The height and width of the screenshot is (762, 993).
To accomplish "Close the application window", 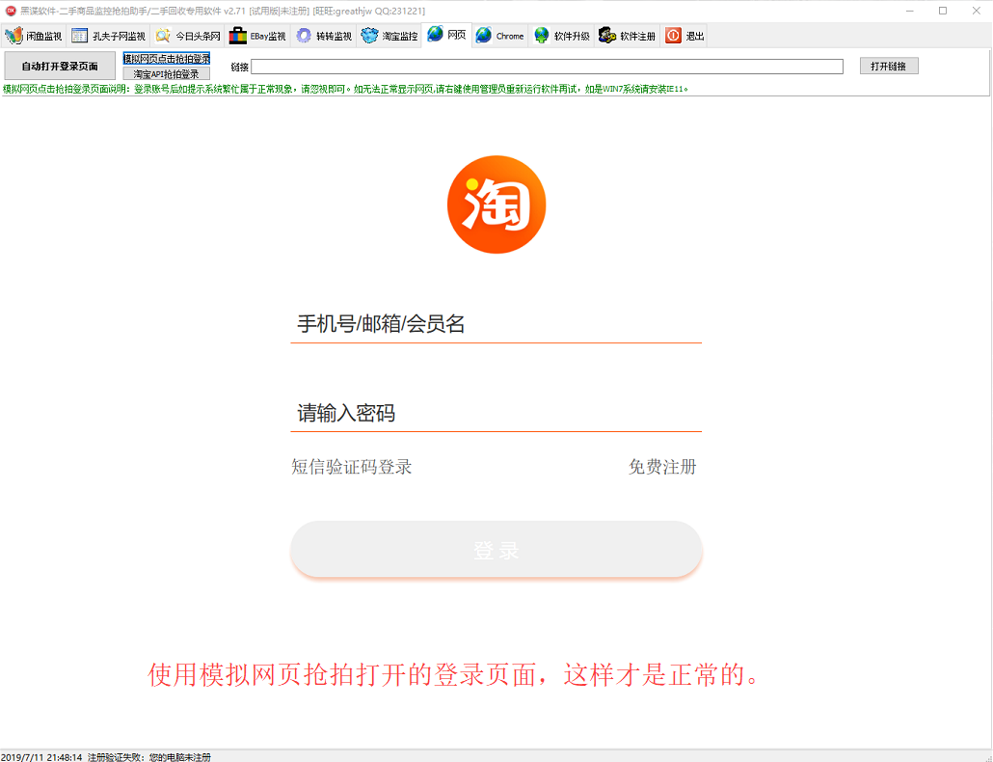I will (976, 11).
